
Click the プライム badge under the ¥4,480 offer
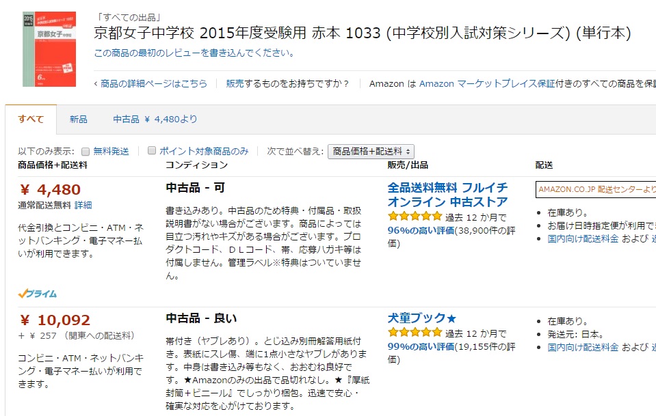tap(37, 294)
